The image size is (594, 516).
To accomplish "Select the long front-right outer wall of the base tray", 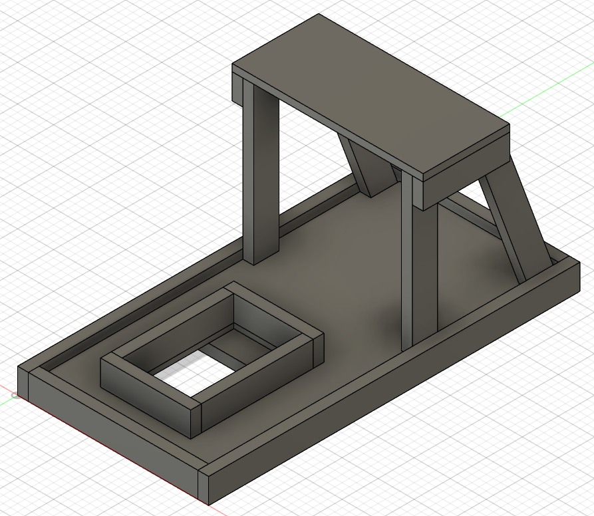I will pyautogui.click(x=394, y=382).
